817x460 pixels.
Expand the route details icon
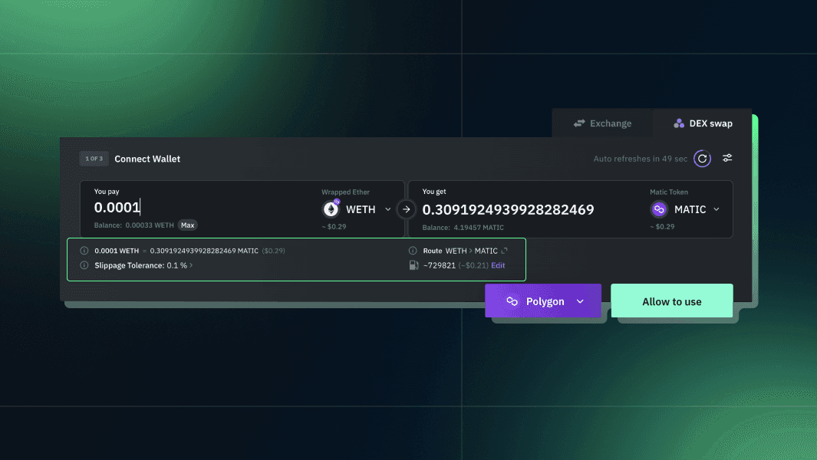pyautogui.click(x=504, y=251)
